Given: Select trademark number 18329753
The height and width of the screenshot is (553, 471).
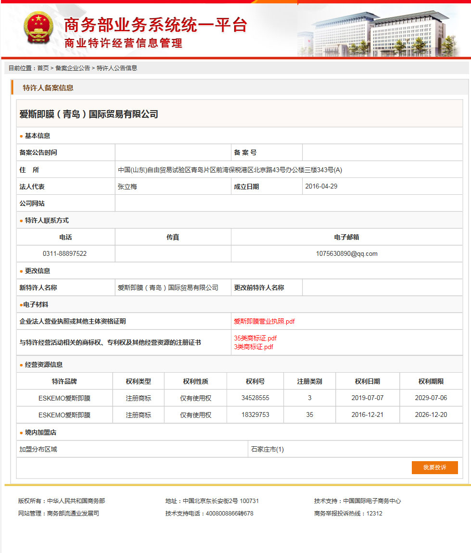Looking at the screenshot, I should (x=255, y=415).
